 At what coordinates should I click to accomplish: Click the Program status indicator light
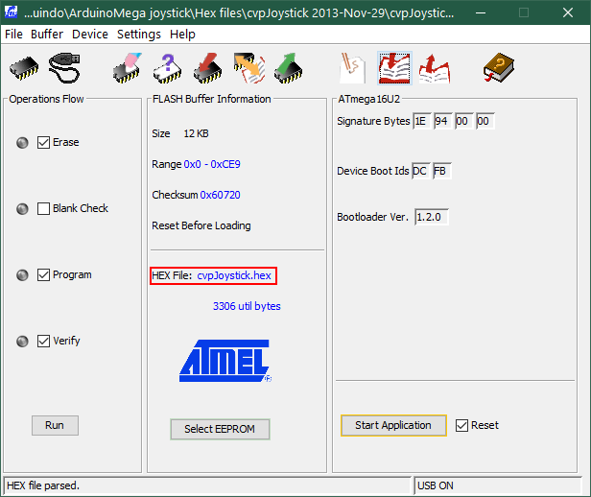click(22, 275)
